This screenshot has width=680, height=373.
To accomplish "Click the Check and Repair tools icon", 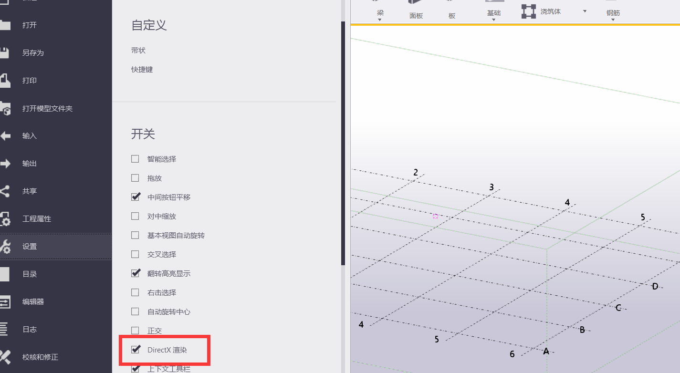I will click(x=5, y=357).
